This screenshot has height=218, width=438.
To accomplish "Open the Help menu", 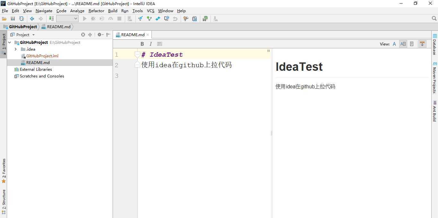I will (181, 11).
